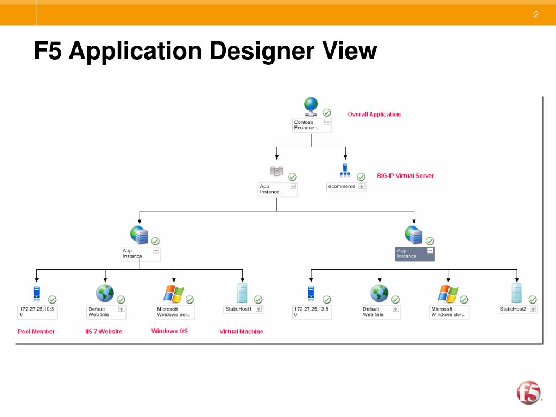Screen dimensions: 556x417
Task: Click the green health check for 172.27.25.13:80
Action: point(327,300)
